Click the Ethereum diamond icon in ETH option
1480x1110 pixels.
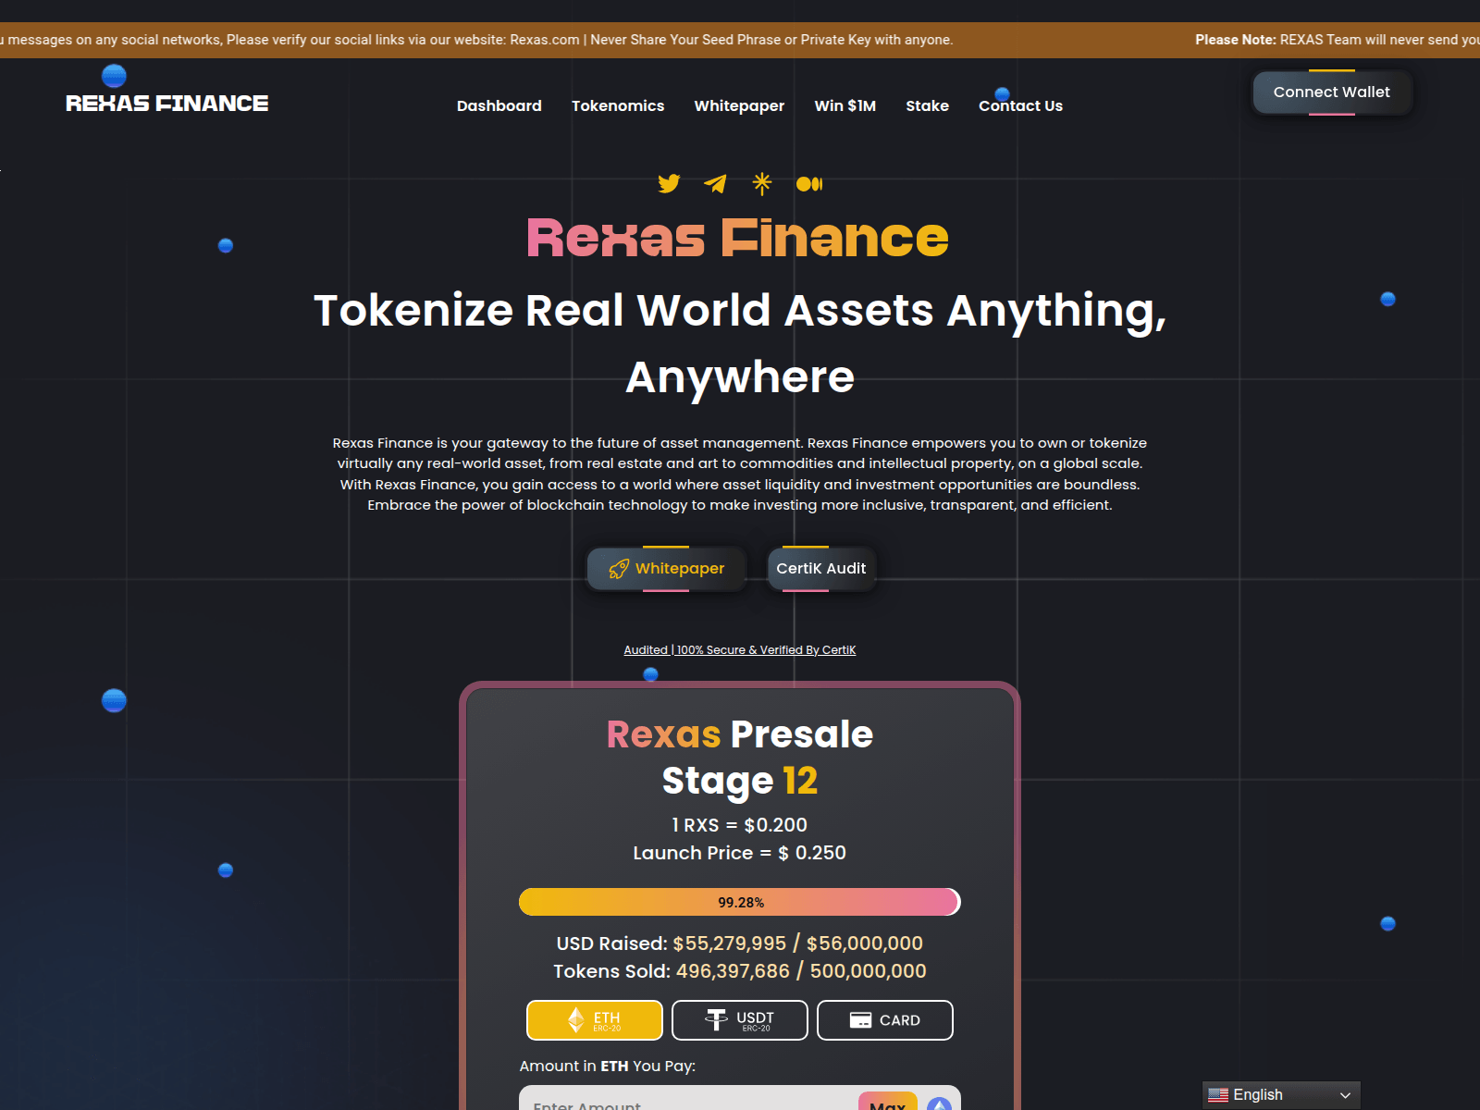(x=576, y=1020)
